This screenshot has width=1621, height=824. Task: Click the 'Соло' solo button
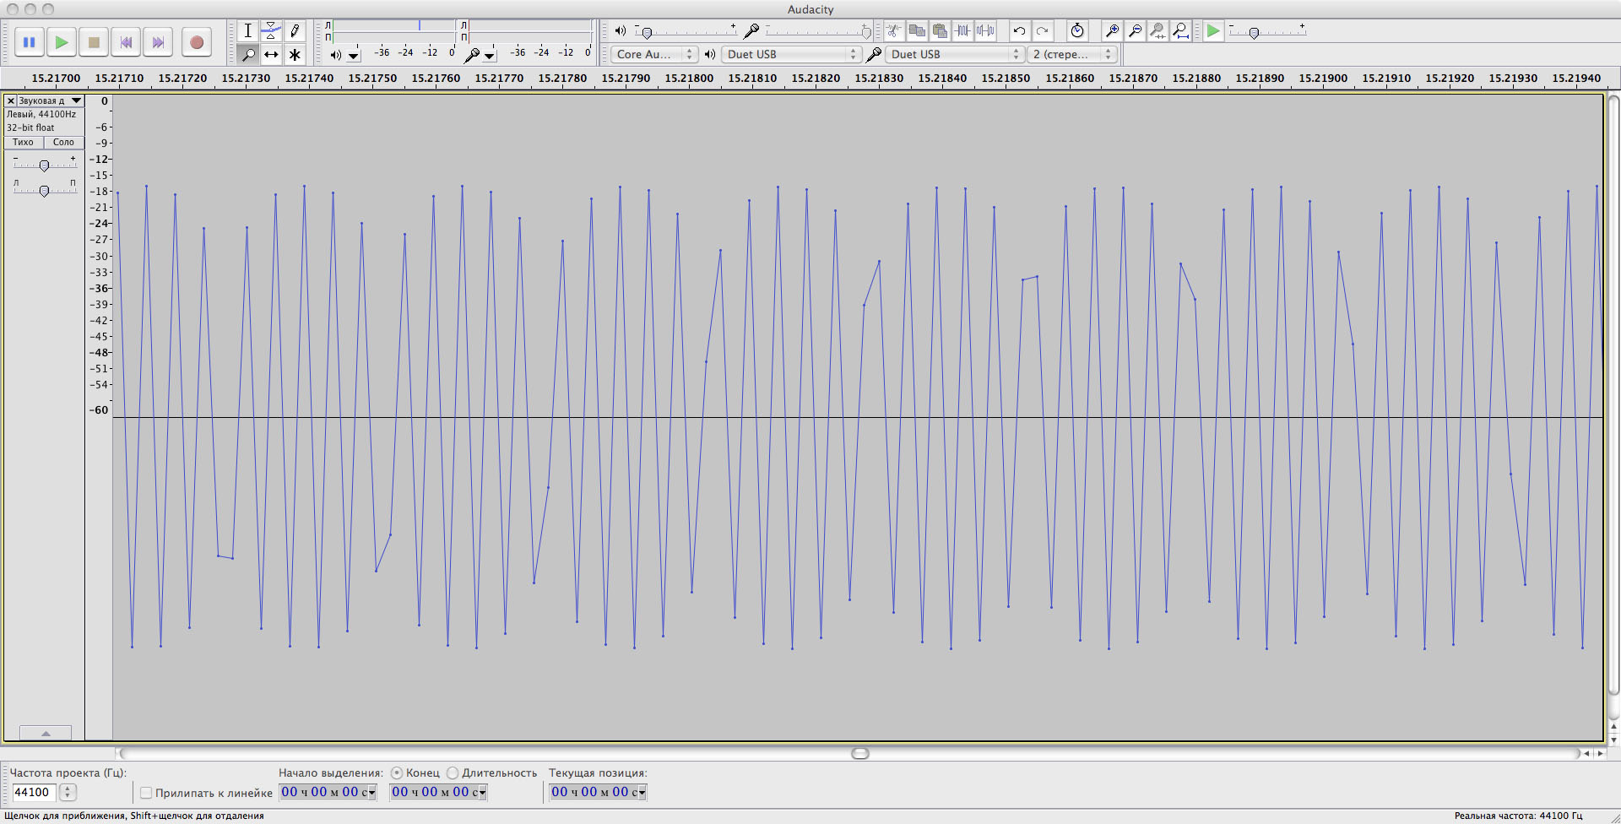(63, 142)
